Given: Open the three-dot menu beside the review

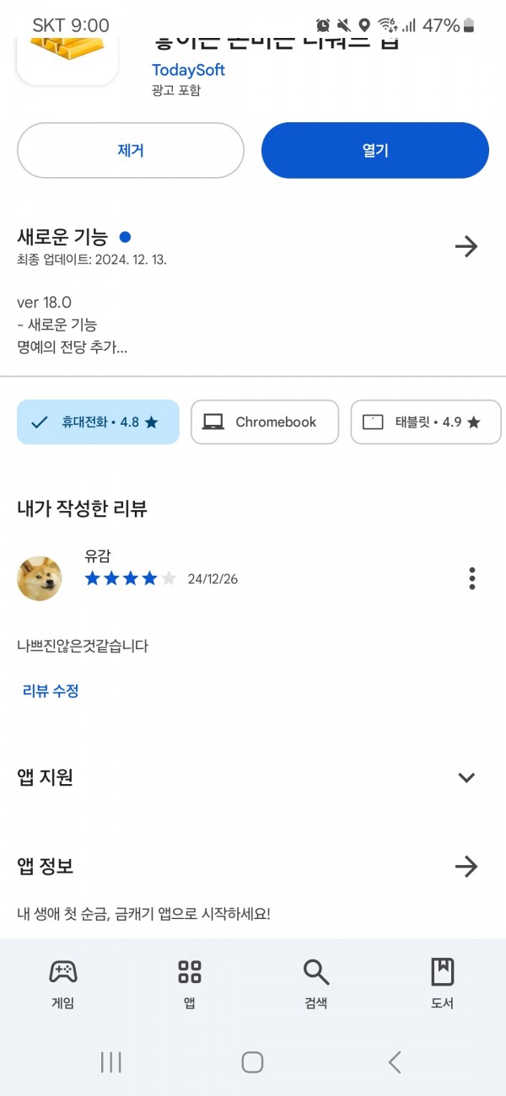Looking at the screenshot, I should pyautogui.click(x=471, y=578).
